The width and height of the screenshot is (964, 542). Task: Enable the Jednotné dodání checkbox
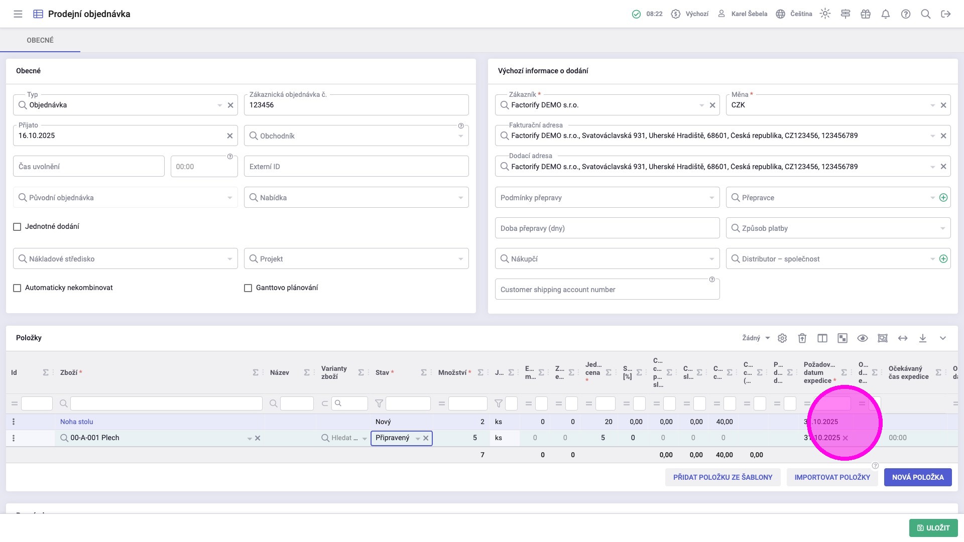pos(17,227)
